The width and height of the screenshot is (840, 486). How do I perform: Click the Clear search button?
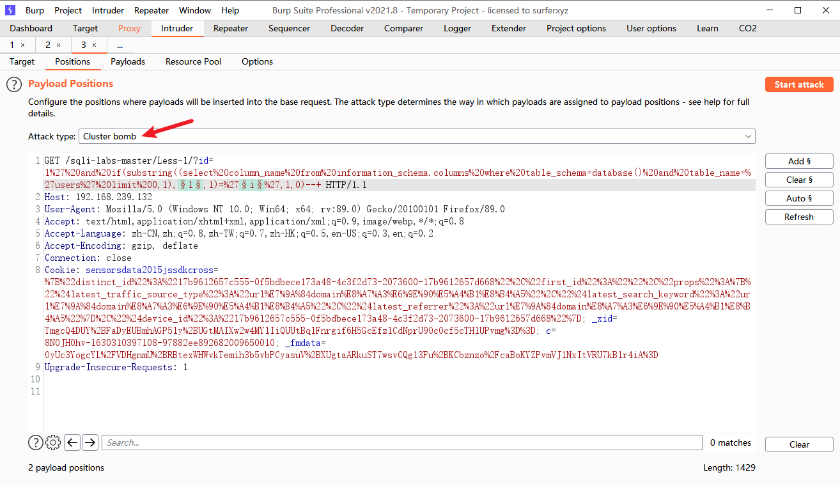799,444
